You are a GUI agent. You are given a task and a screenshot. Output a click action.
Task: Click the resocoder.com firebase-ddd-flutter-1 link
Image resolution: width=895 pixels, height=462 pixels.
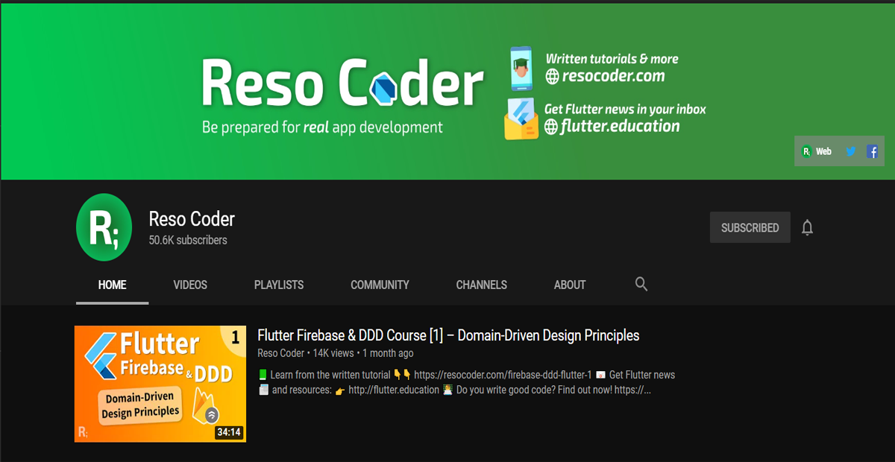[x=503, y=375]
